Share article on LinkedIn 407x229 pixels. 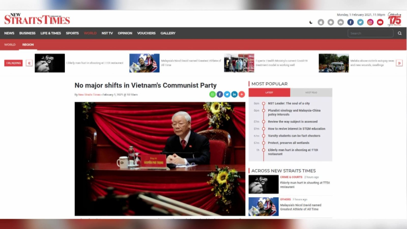(x=235, y=94)
